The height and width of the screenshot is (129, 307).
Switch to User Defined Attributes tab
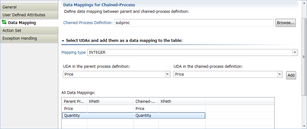[29, 15]
